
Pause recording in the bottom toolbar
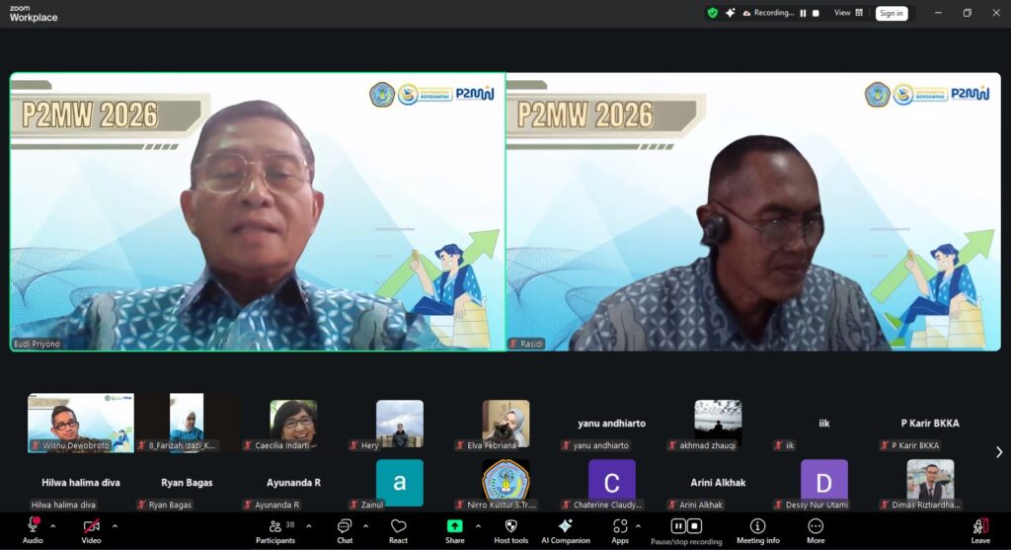click(x=678, y=526)
